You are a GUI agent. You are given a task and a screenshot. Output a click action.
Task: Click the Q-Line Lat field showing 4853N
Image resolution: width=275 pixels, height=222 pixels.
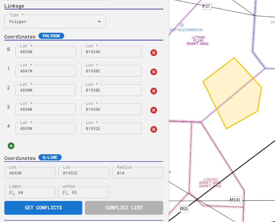[29, 173]
